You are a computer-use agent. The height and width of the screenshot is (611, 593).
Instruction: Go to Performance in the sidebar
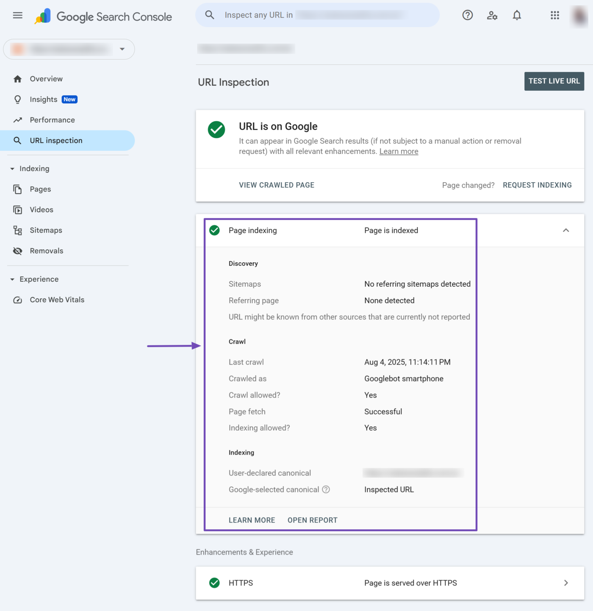(x=52, y=120)
